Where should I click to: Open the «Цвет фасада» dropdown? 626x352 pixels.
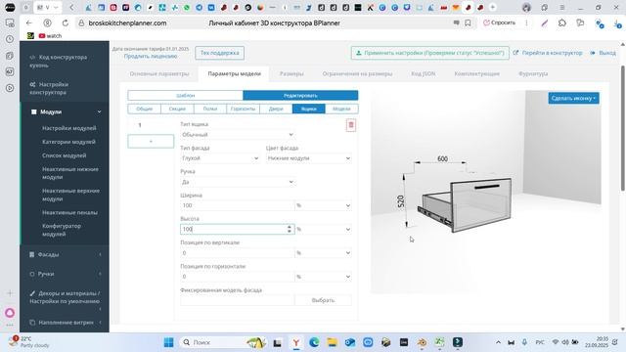(309, 158)
